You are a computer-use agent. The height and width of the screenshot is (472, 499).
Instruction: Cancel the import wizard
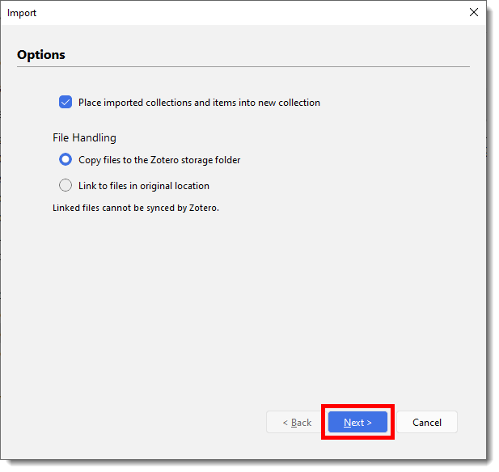coord(426,422)
